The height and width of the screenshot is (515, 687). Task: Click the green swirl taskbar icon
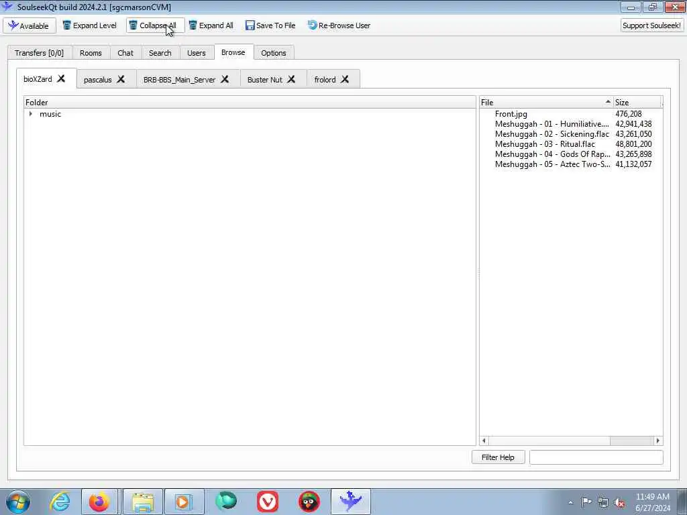(x=226, y=502)
